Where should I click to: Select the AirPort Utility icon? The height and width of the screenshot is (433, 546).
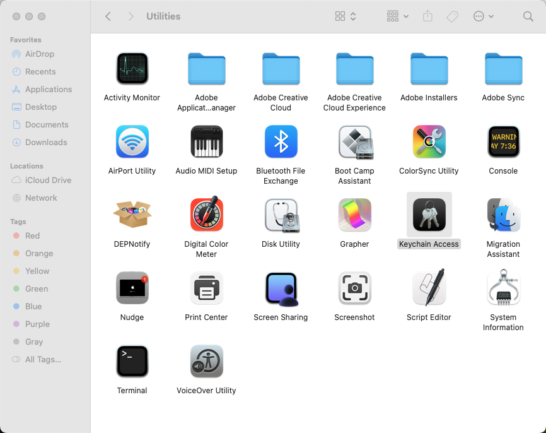pyautogui.click(x=132, y=141)
